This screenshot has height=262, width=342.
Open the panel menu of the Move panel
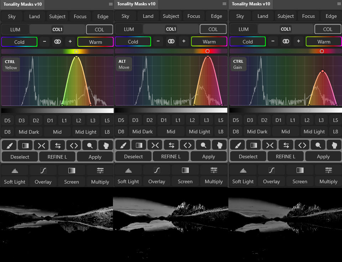point(224,4)
